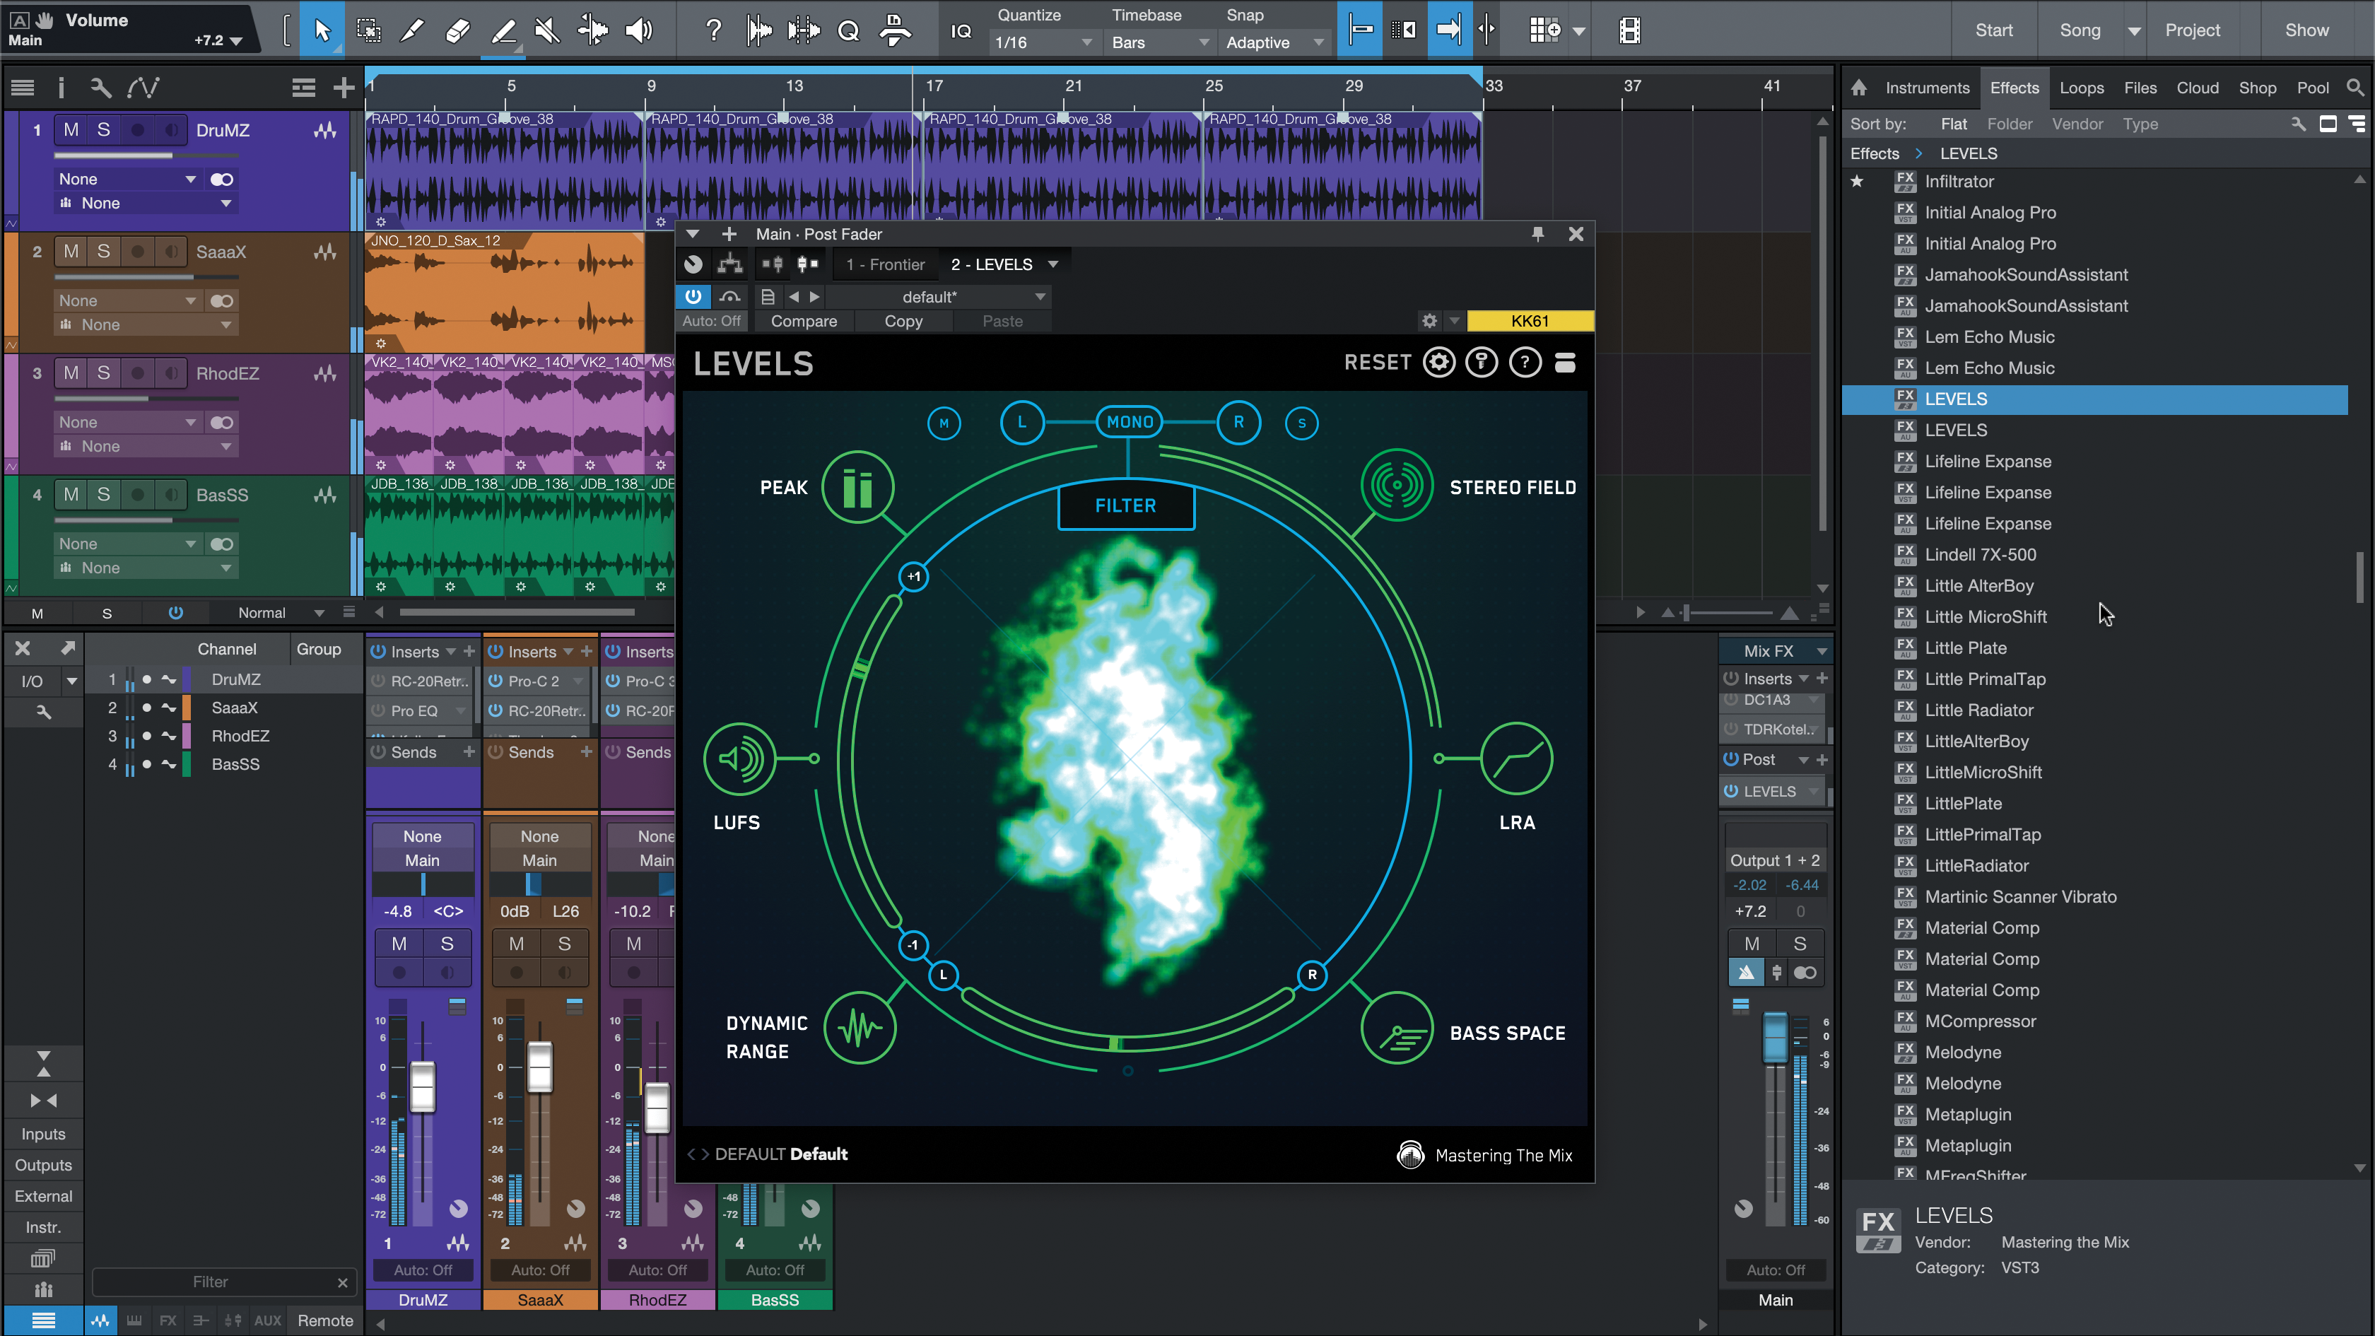Open the DYNAMIC RANGE waveform icon
This screenshot has height=1336, width=2375.
(x=860, y=1028)
